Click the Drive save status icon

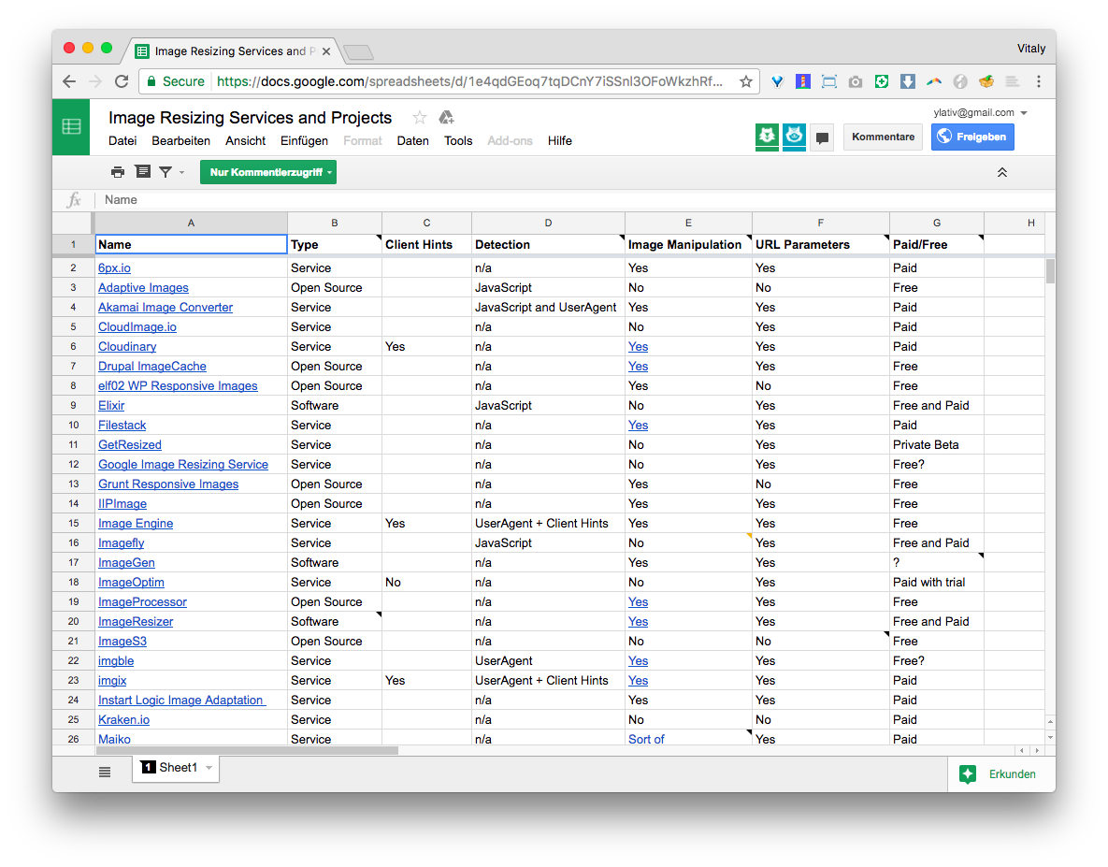[446, 117]
